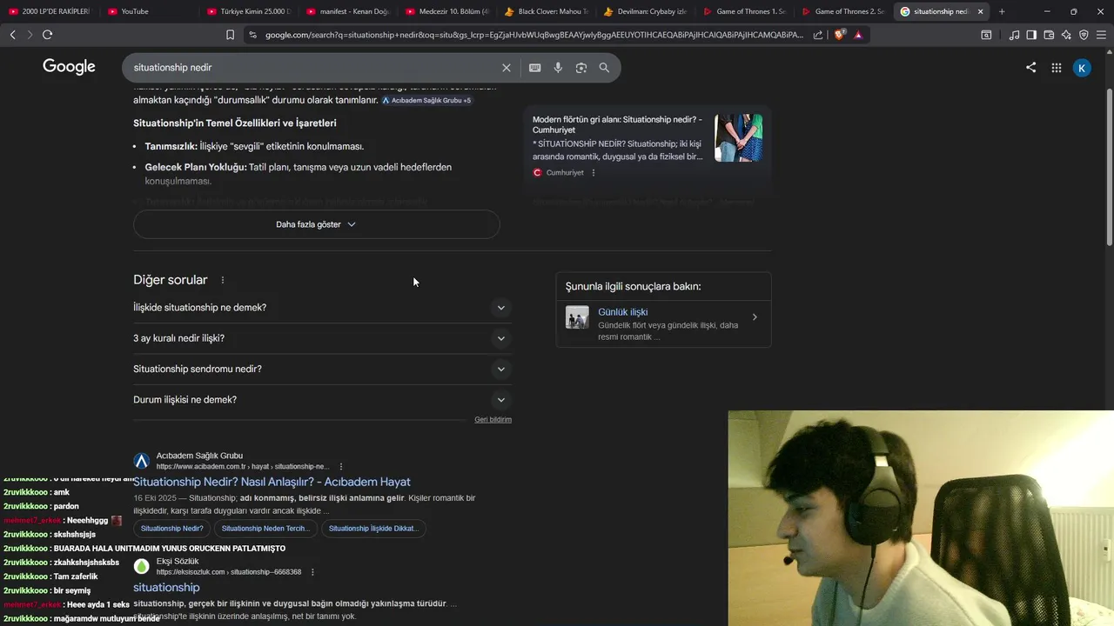Viewport: 1114px width, 626px height.
Task: Open a new browser tab
Action: [1002, 11]
